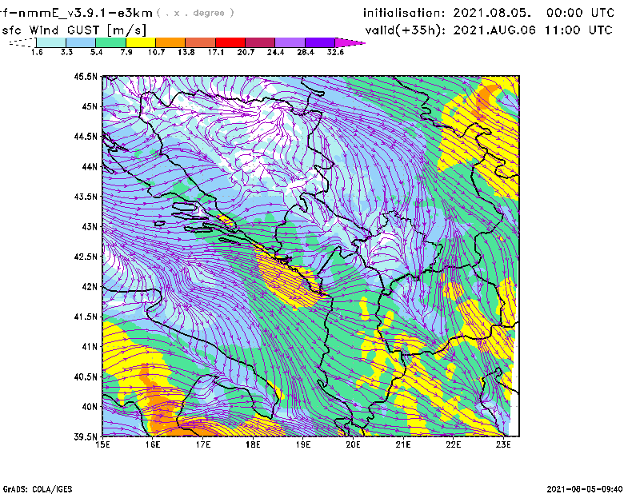Click the 19E longitude axis label

[303, 444]
